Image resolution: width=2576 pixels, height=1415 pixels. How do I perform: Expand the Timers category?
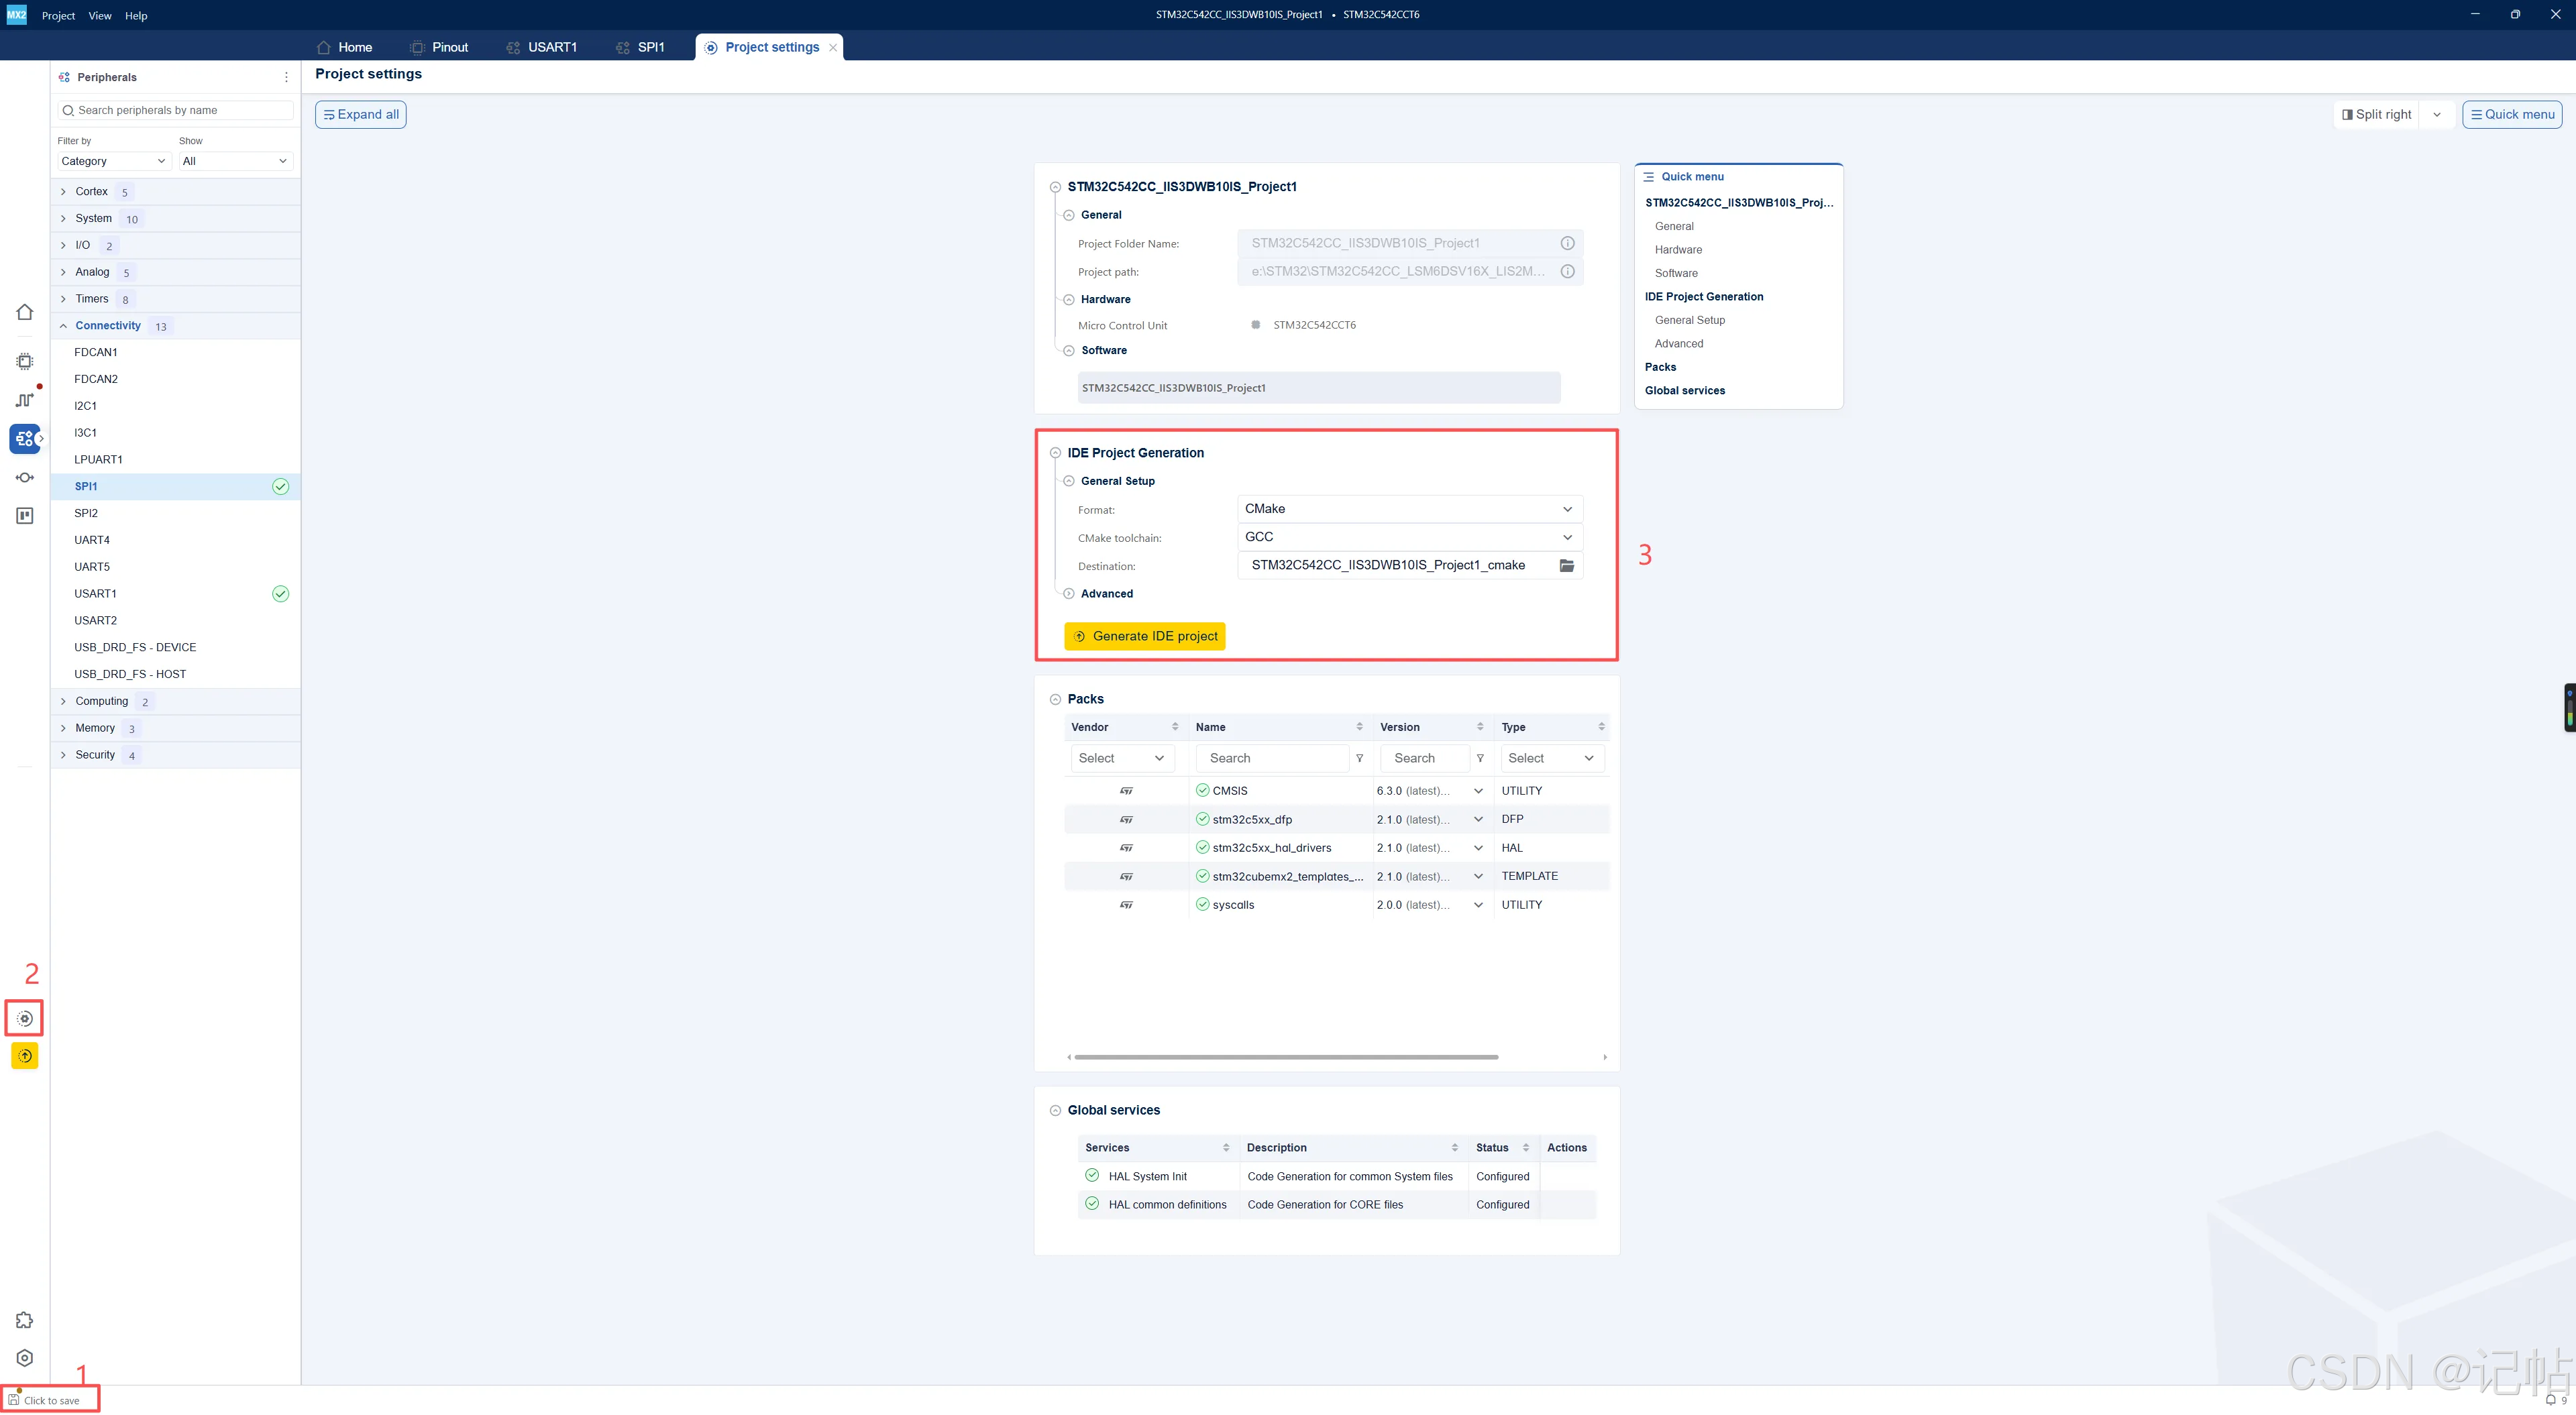pyautogui.click(x=63, y=299)
